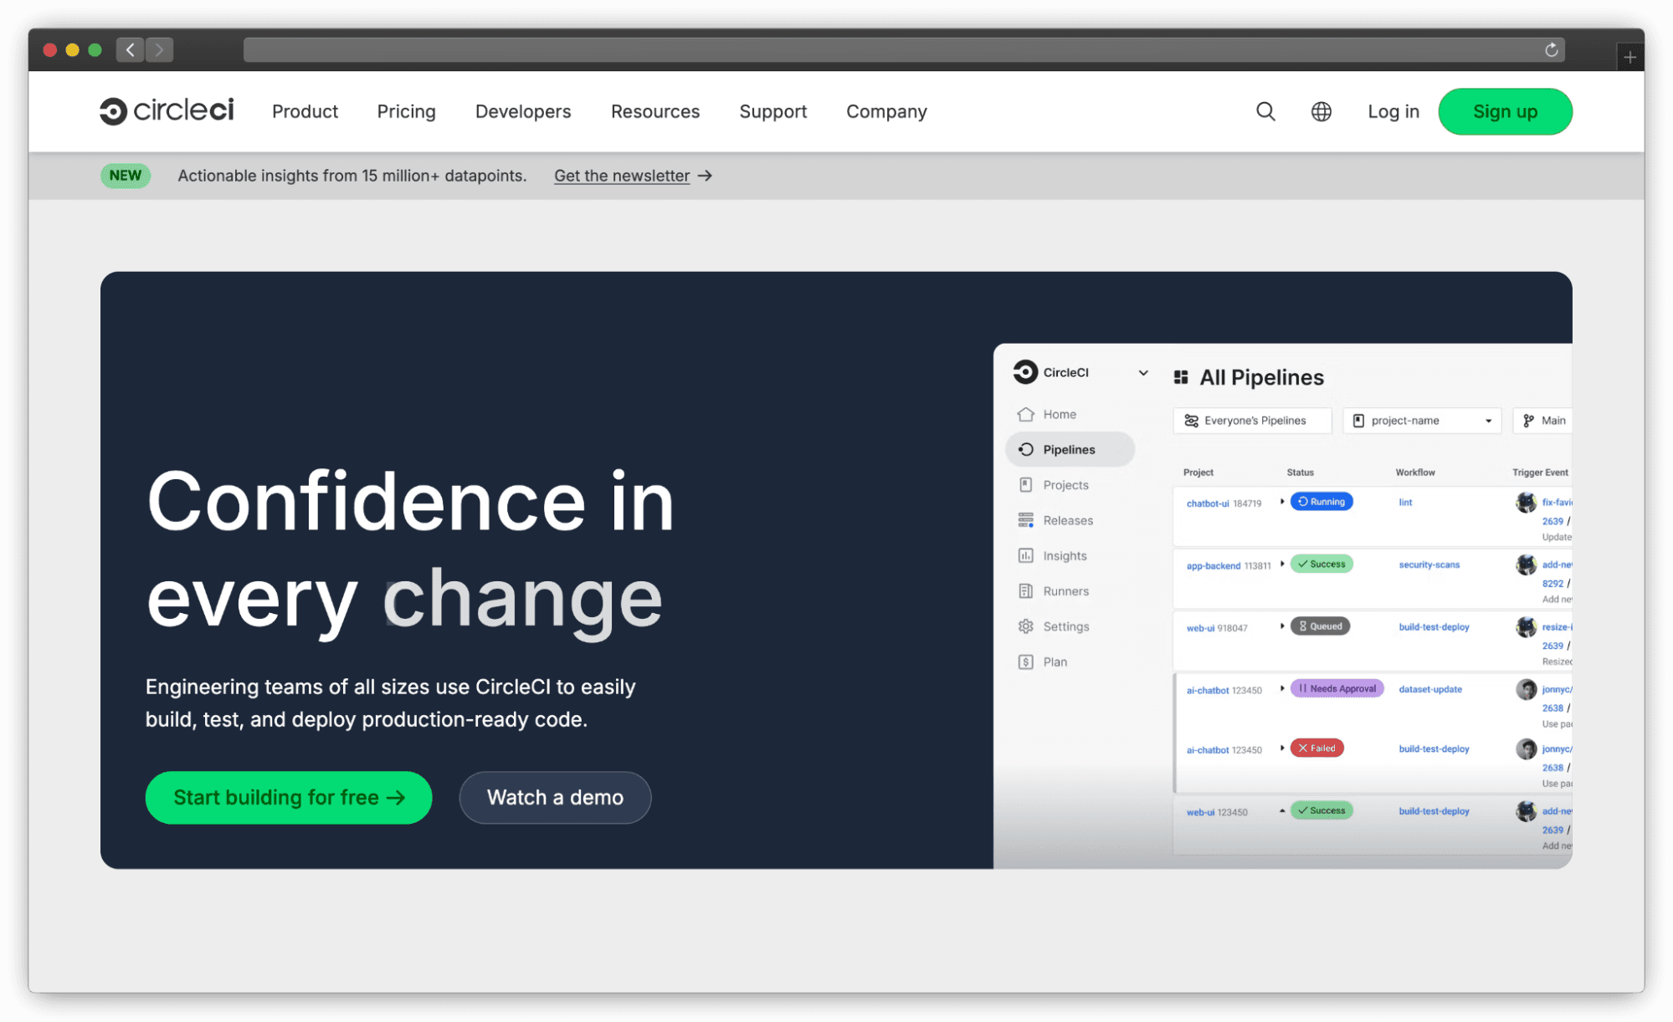Image resolution: width=1673 pixels, height=1022 pixels.
Task: Click Start building for free button
Action: point(289,797)
